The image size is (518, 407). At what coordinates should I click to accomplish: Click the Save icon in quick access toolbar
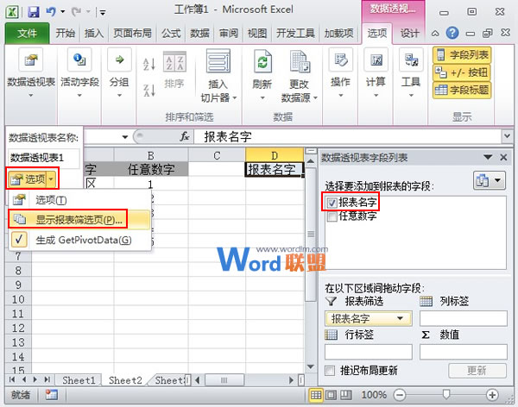point(33,12)
